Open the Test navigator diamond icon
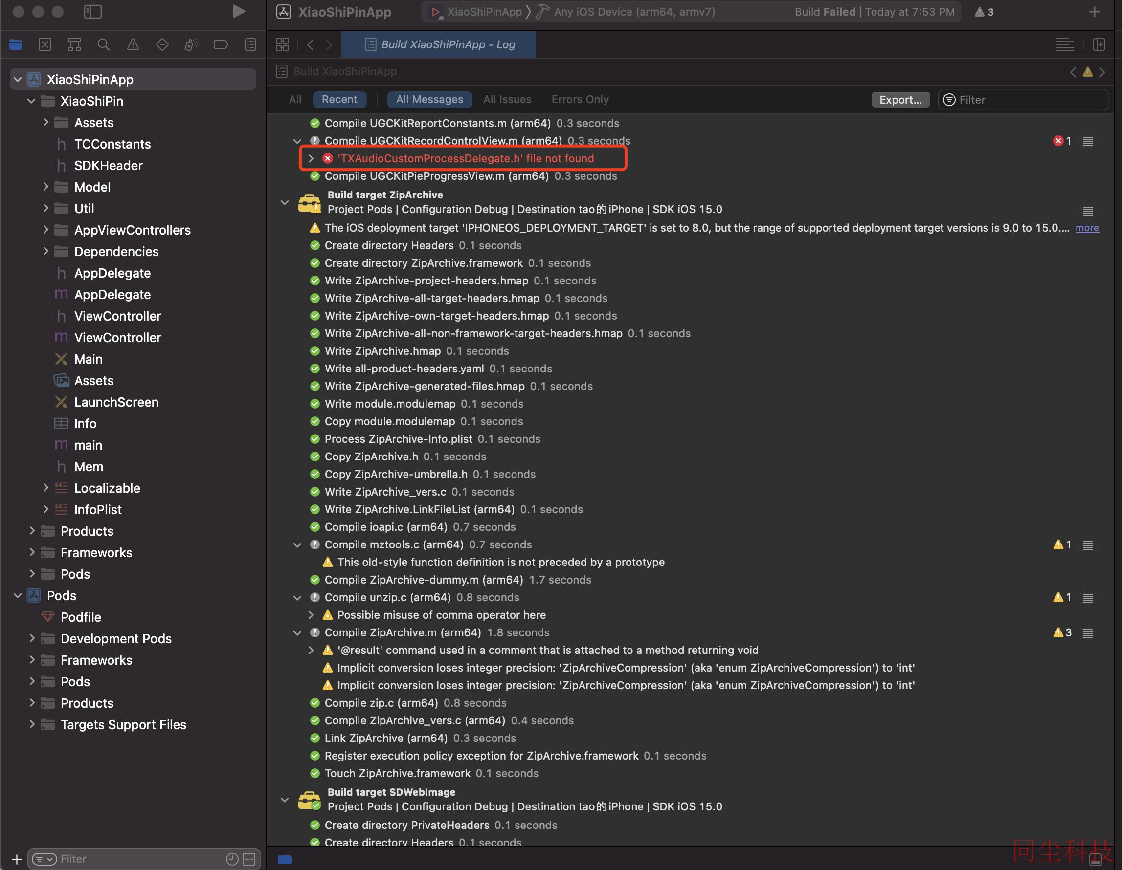Image resolution: width=1122 pixels, height=870 pixels. [x=162, y=44]
